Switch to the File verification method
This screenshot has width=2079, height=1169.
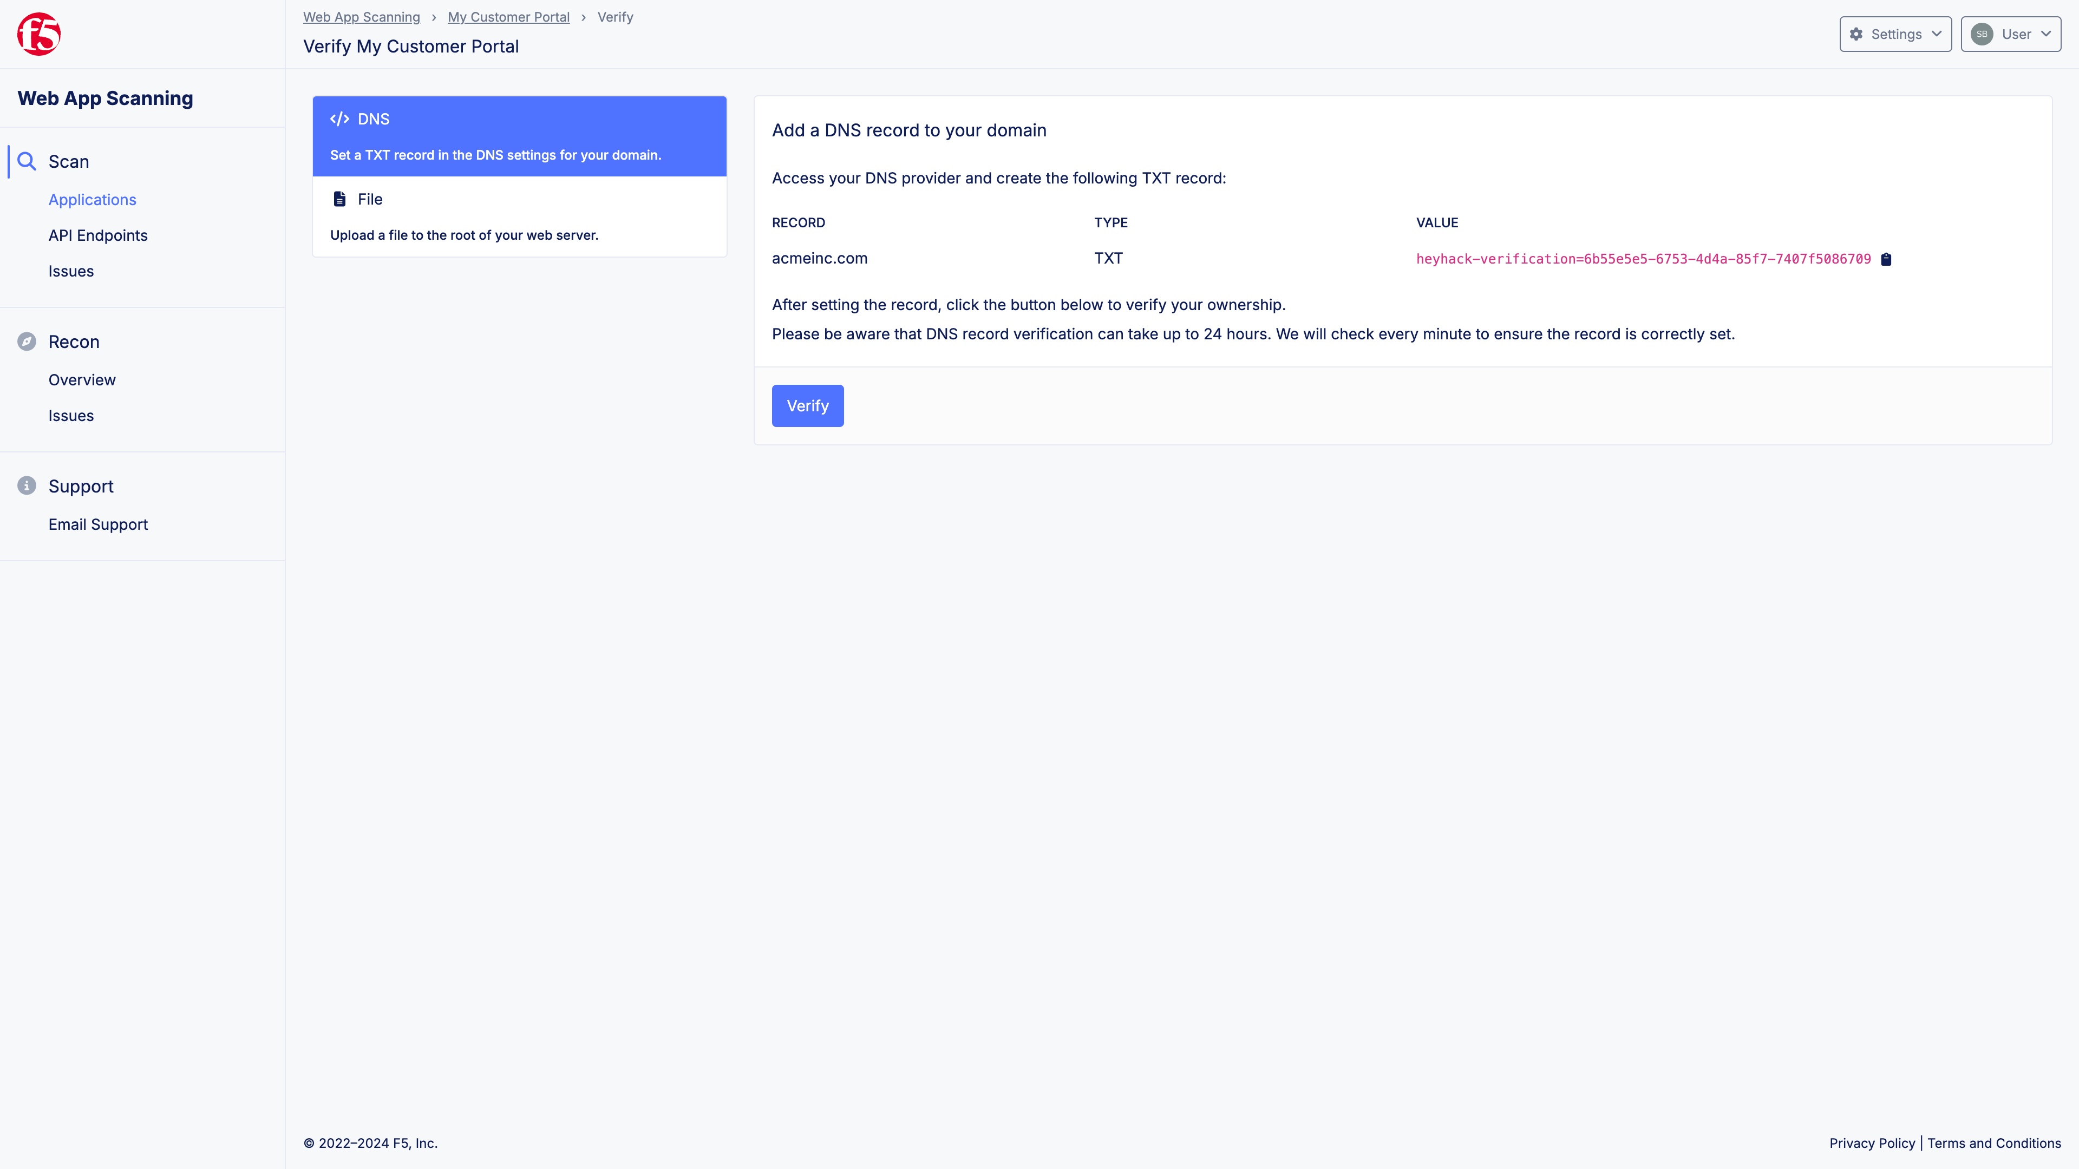point(519,216)
